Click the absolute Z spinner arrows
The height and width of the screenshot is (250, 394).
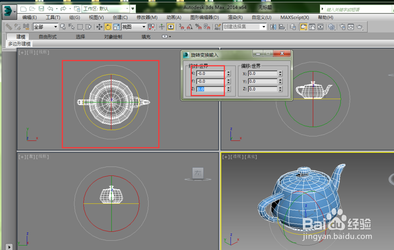pos(229,89)
